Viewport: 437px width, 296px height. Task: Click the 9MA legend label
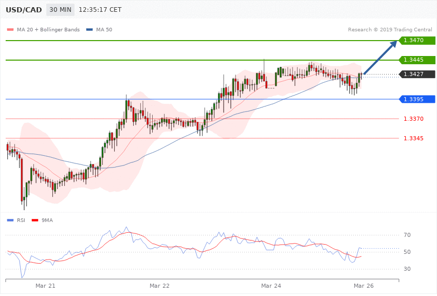pyautogui.click(x=47, y=220)
